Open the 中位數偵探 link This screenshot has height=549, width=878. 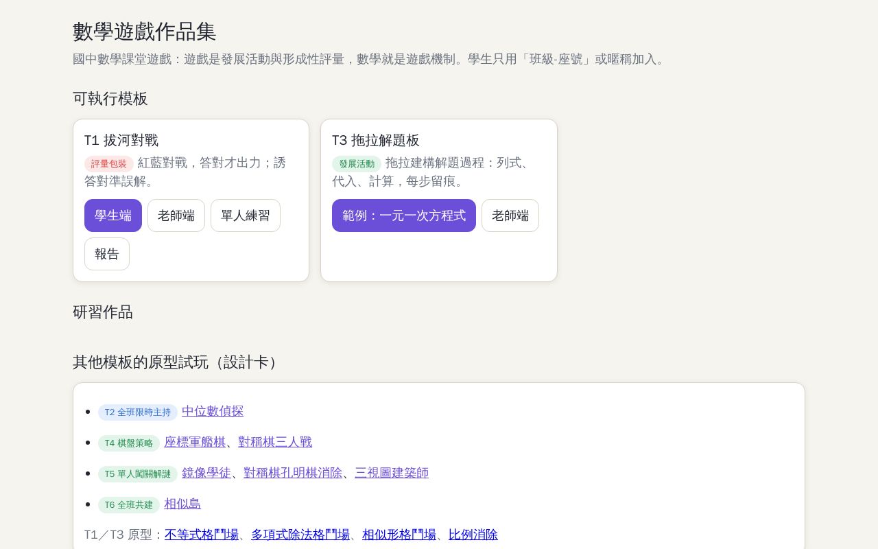(213, 411)
